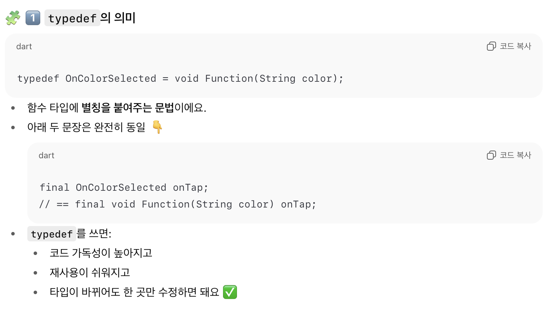Click the final OnColorSelected onTap code line
The image size is (558, 313).
point(124,188)
